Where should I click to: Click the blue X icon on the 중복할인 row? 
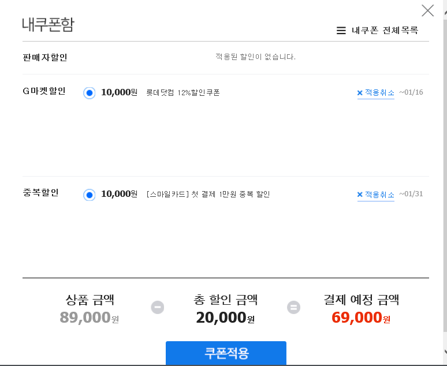tap(360, 195)
